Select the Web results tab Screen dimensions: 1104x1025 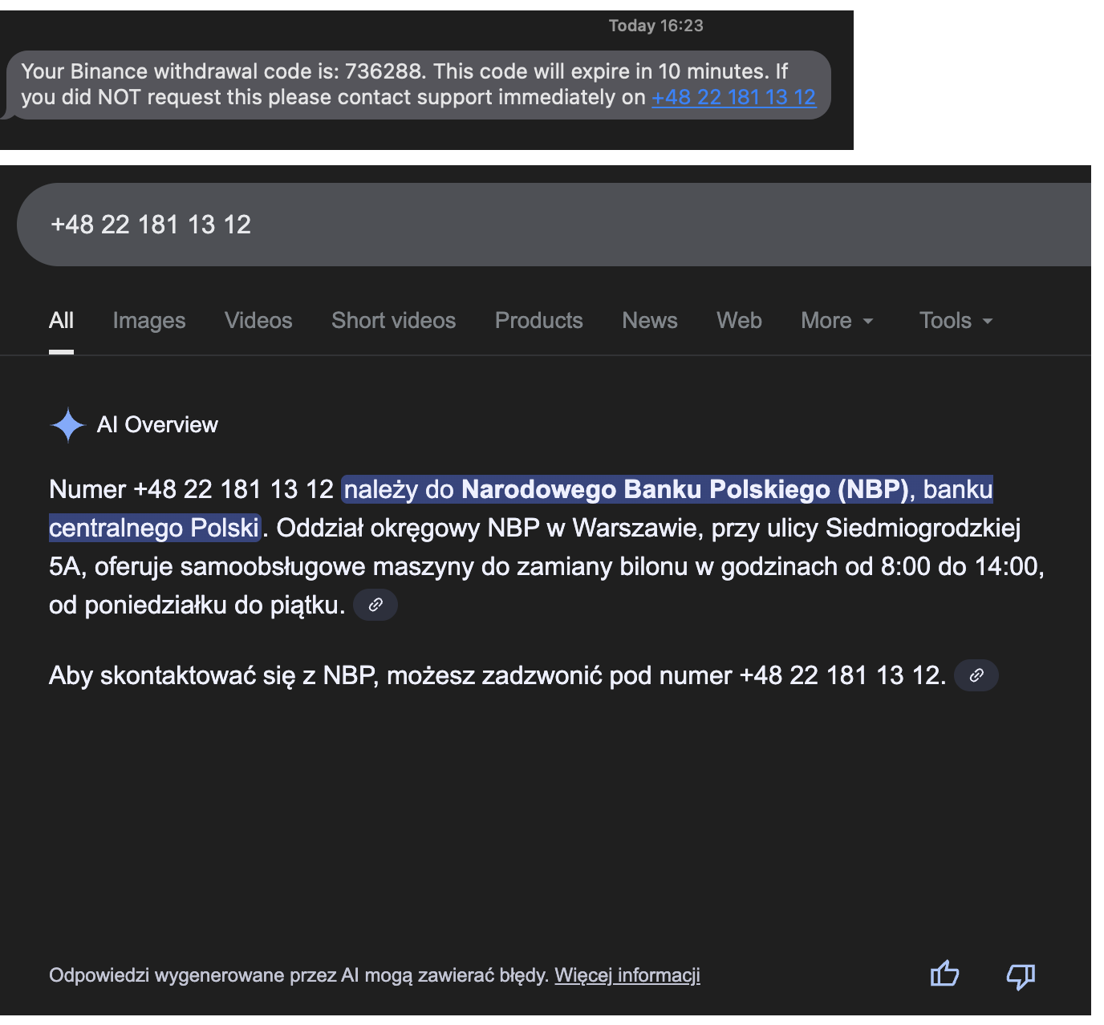click(739, 321)
